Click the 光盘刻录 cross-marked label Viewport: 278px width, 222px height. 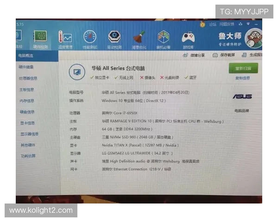pos(170,78)
